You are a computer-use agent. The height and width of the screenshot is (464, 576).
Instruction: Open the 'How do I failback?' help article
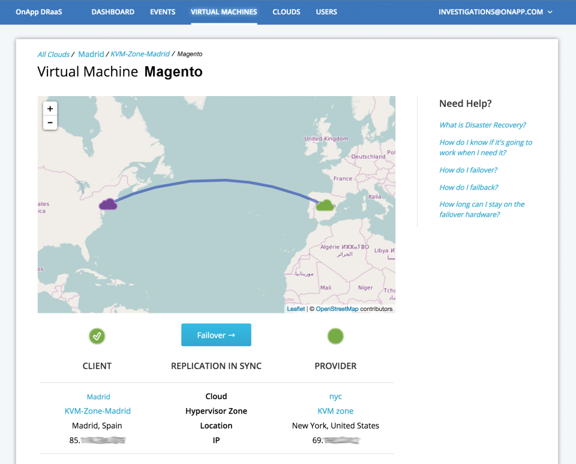coord(469,187)
